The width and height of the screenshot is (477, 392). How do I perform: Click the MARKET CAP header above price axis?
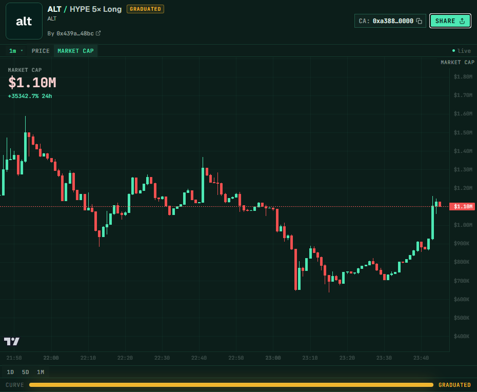(458, 63)
